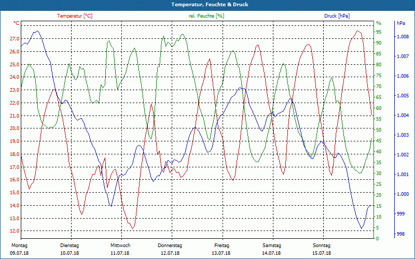Click the 22,0 temperature axis value
Viewport: 415px width, 259px height.
(15, 103)
